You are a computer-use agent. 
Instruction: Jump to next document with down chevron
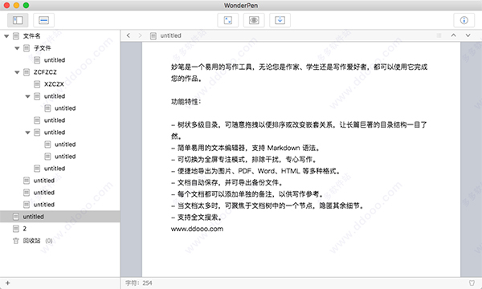(x=468, y=35)
